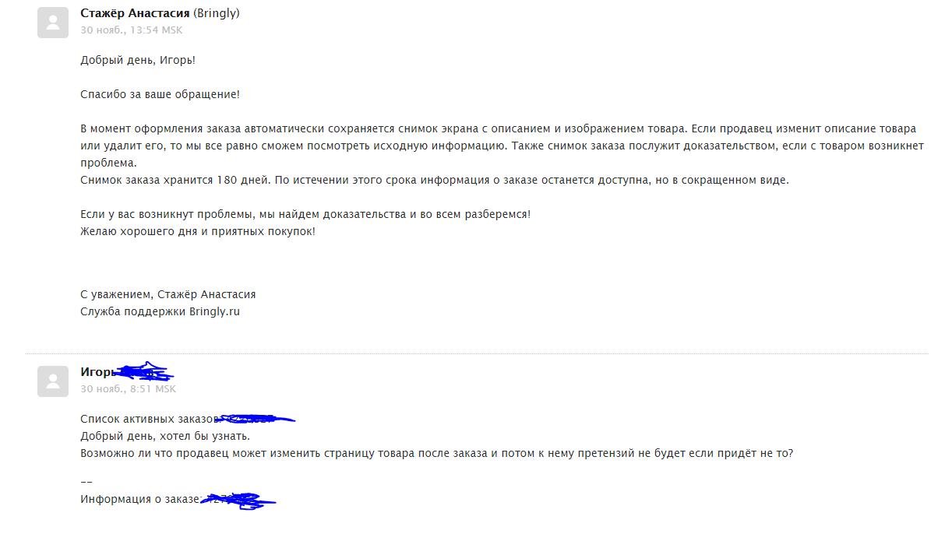
Task: Open the Игорь sender name
Action: coord(97,372)
